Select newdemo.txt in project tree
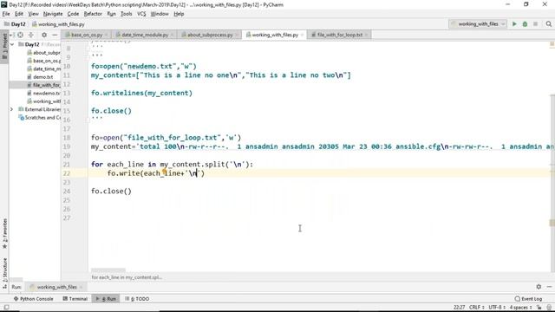 (x=43, y=93)
